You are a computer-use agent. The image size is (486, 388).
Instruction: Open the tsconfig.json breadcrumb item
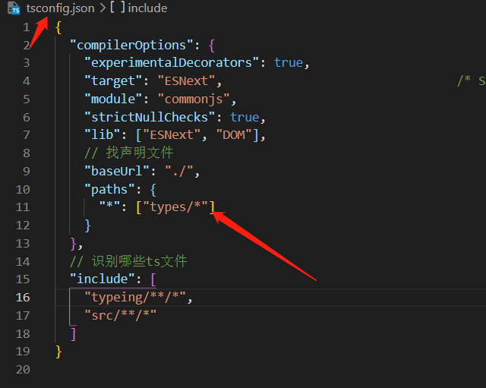[61, 8]
